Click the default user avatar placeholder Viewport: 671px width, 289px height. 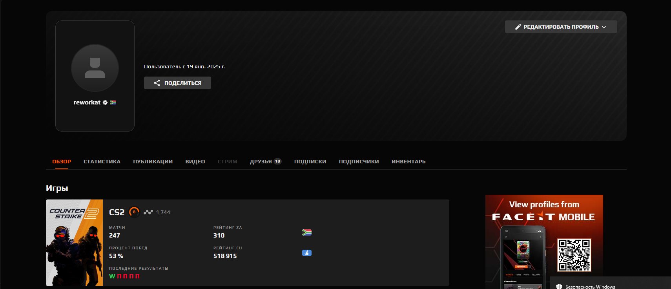click(95, 68)
